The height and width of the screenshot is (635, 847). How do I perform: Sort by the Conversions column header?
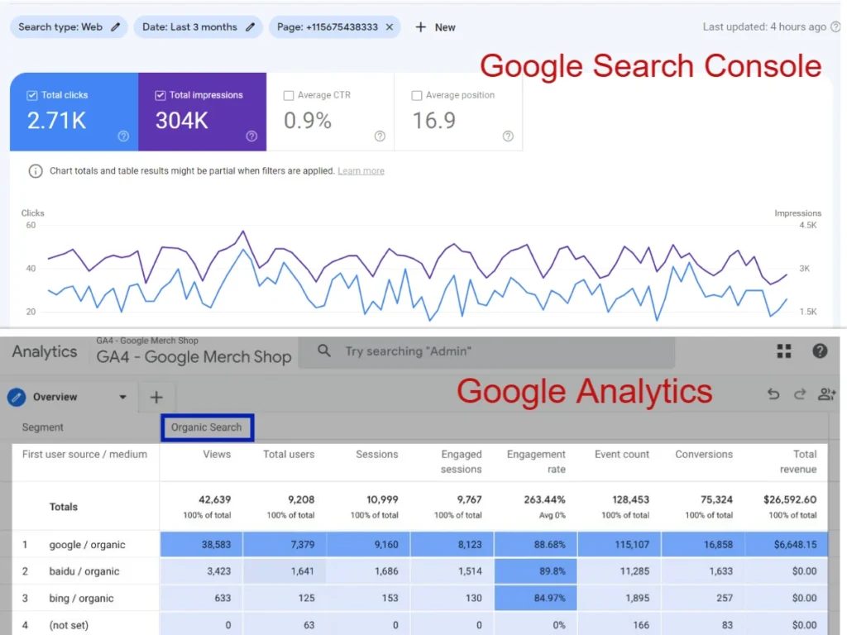704,455
